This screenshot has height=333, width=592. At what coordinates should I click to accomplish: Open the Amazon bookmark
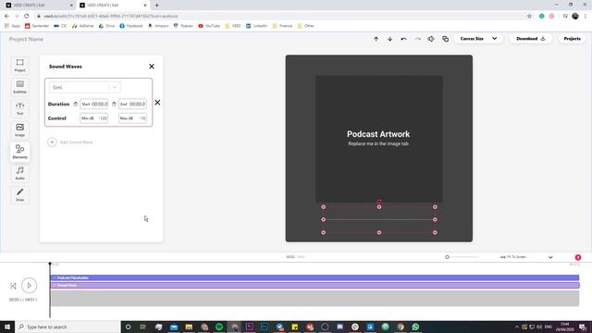[x=158, y=26]
